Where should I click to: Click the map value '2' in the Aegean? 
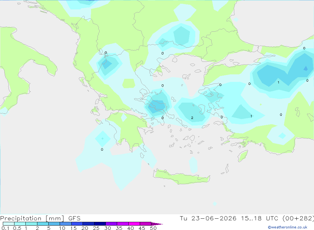click(192, 118)
